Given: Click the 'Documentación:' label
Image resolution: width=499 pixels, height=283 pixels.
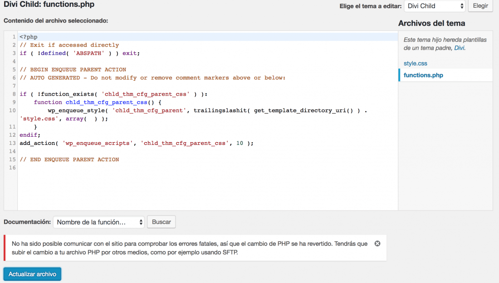Looking at the screenshot, I should point(27,222).
